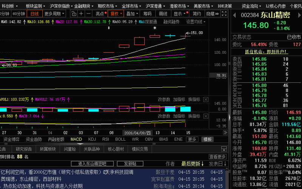Open fullscreen chart icon
This screenshot has height=189, width=302.
pyautogui.click(x=224, y=14)
